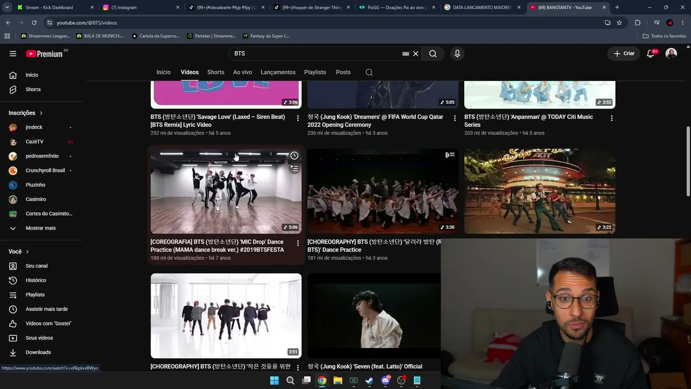The height and width of the screenshot is (389, 691).
Task: Bookmark this page with the star
Action: pyautogui.click(x=619, y=23)
